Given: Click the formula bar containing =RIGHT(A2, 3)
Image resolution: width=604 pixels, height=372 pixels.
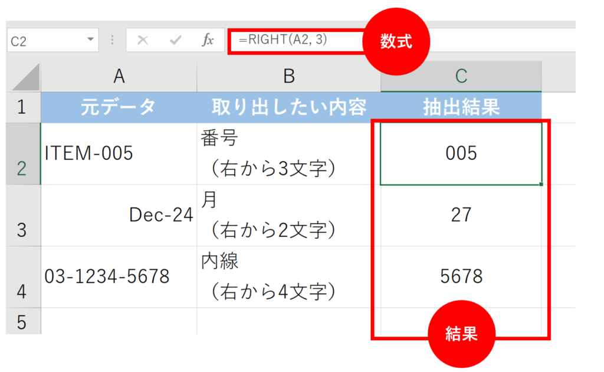Looking at the screenshot, I should click(x=295, y=40).
